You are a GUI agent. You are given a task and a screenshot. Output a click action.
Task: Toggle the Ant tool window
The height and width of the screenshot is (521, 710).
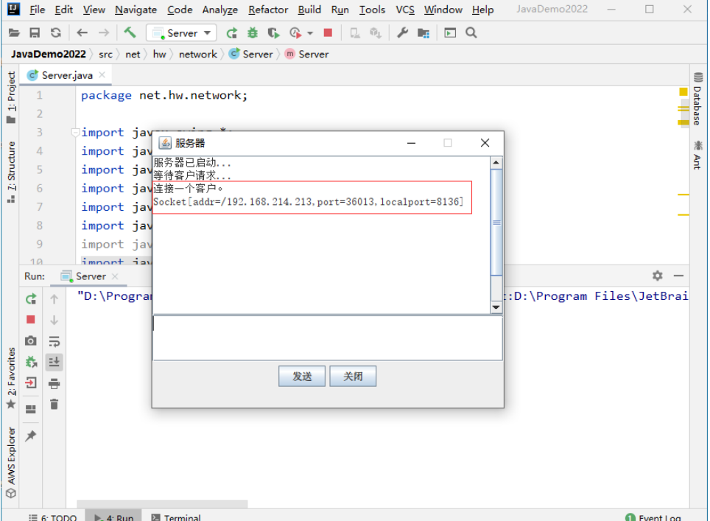[697, 155]
